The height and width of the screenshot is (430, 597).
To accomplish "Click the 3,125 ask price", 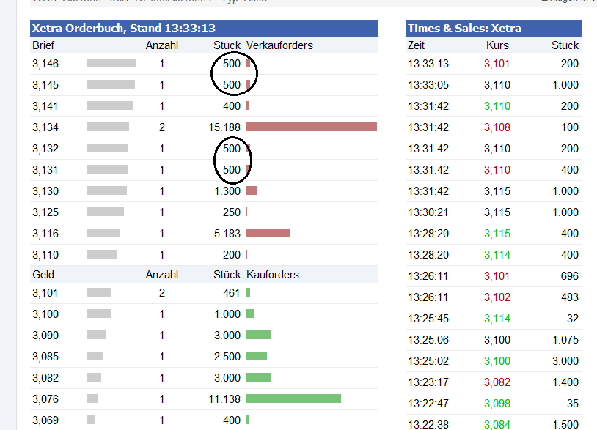I will click(x=45, y=212).
